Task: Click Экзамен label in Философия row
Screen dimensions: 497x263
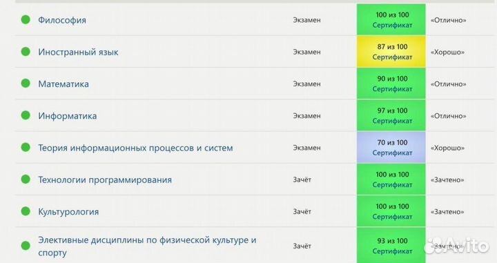Action: tap(306, 20)
